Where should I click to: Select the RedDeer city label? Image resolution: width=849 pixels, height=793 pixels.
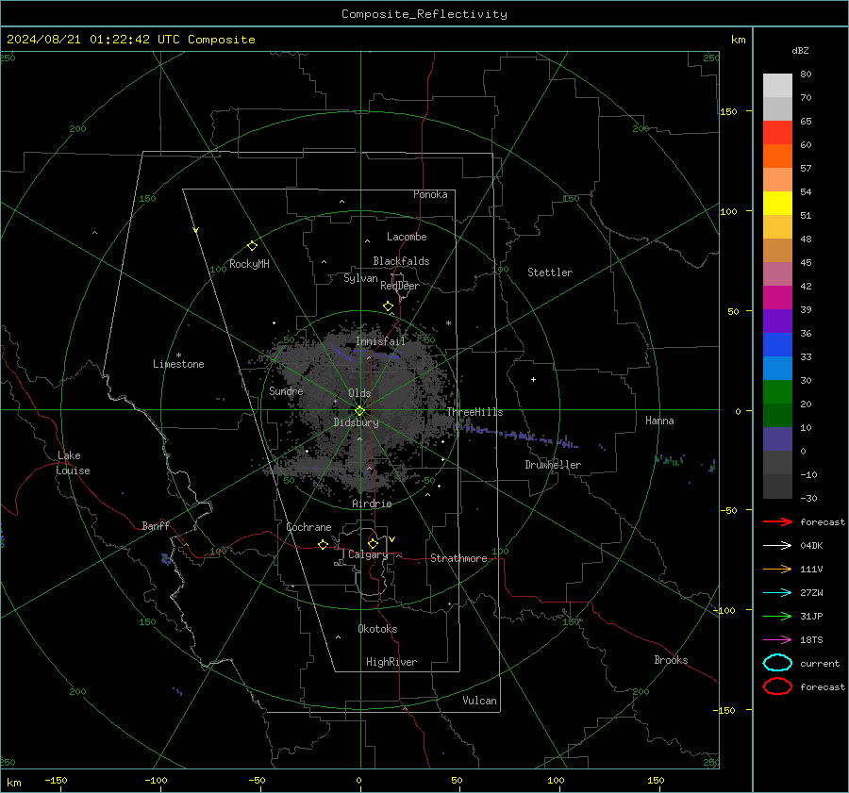pos(400,286)
